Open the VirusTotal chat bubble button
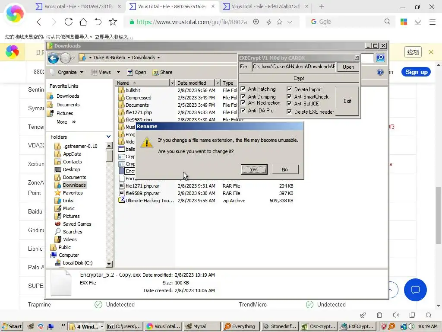 (x=415, y=290)
